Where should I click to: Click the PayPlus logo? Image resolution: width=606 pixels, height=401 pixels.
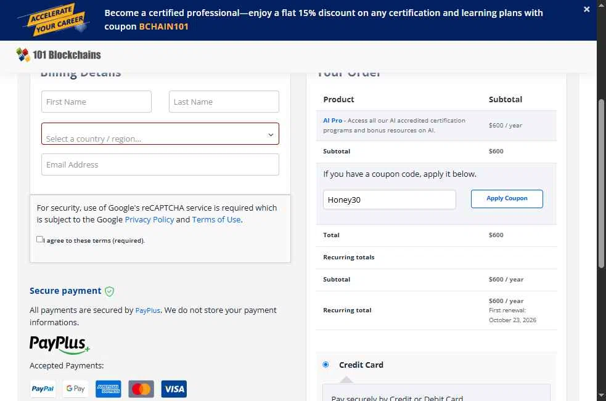click(x=60, y=344)
